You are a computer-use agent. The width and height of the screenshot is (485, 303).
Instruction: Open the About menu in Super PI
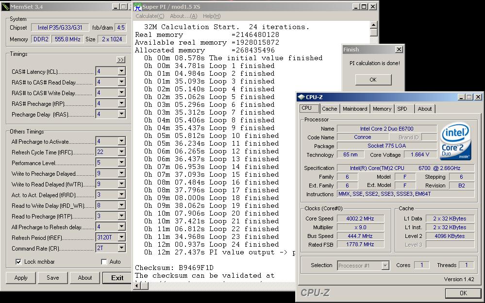183,16
